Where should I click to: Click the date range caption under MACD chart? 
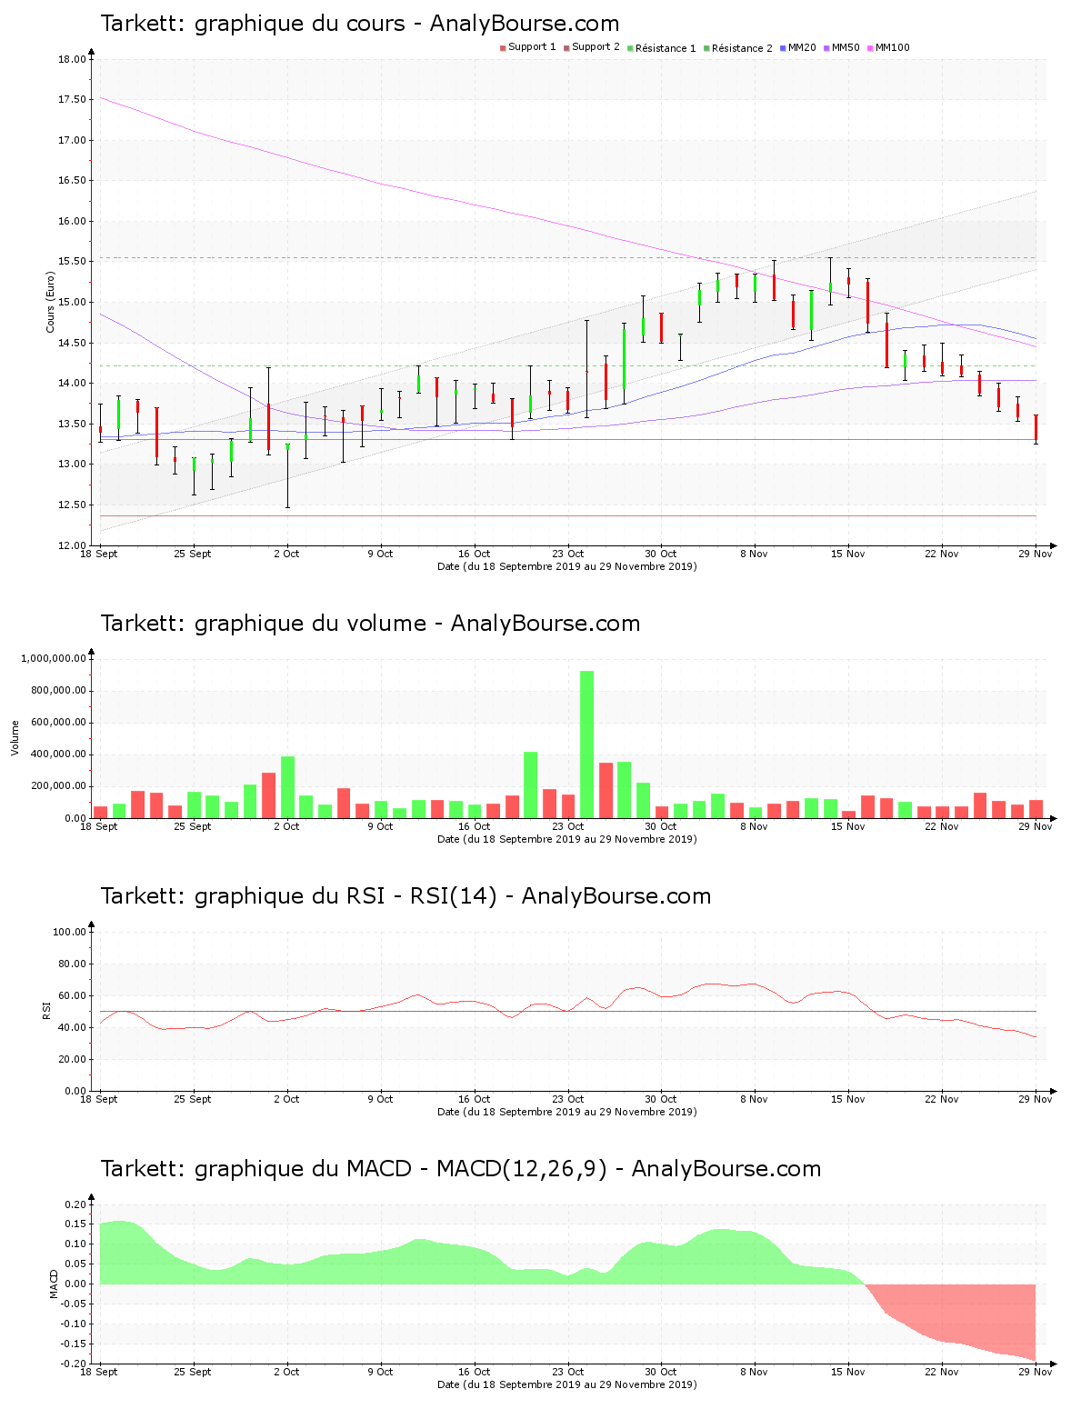point(567,1384)
